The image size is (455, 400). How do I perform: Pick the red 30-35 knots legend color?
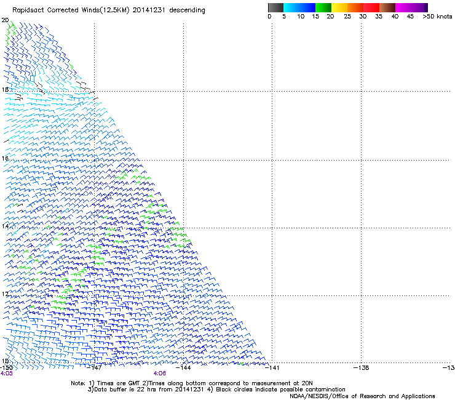(371, 7)
